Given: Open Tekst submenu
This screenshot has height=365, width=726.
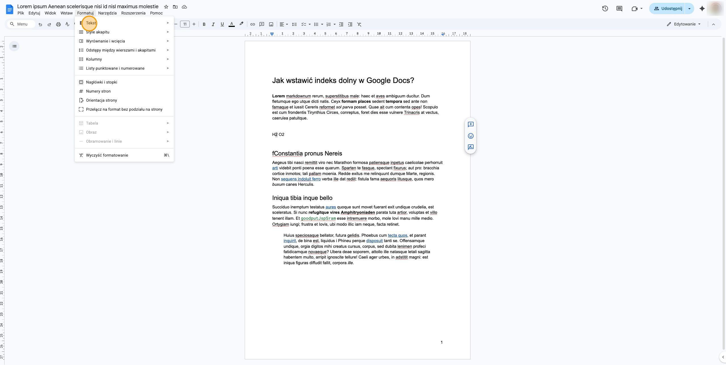Looking at the screenshot, I should [124, 23].
